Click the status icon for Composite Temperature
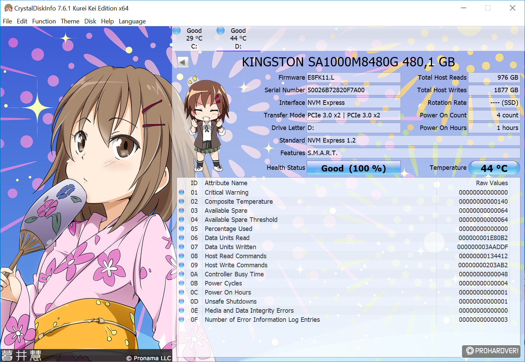The image size is (525, 362). coord(181,201)
